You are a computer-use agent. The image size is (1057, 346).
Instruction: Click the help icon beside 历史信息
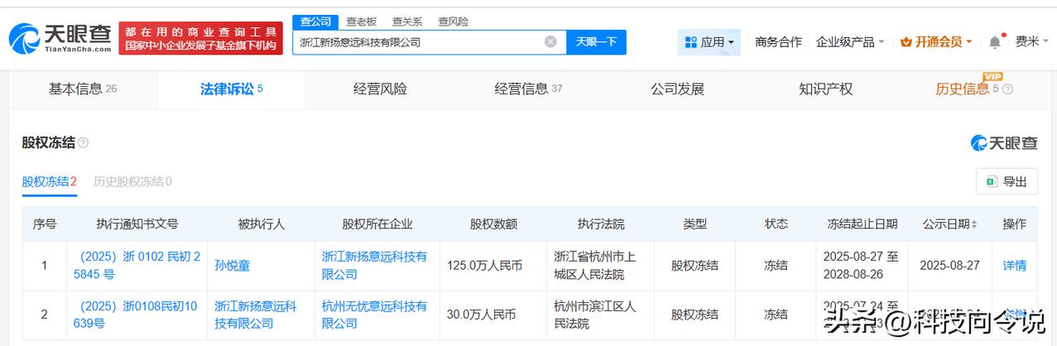point(1007,89)
